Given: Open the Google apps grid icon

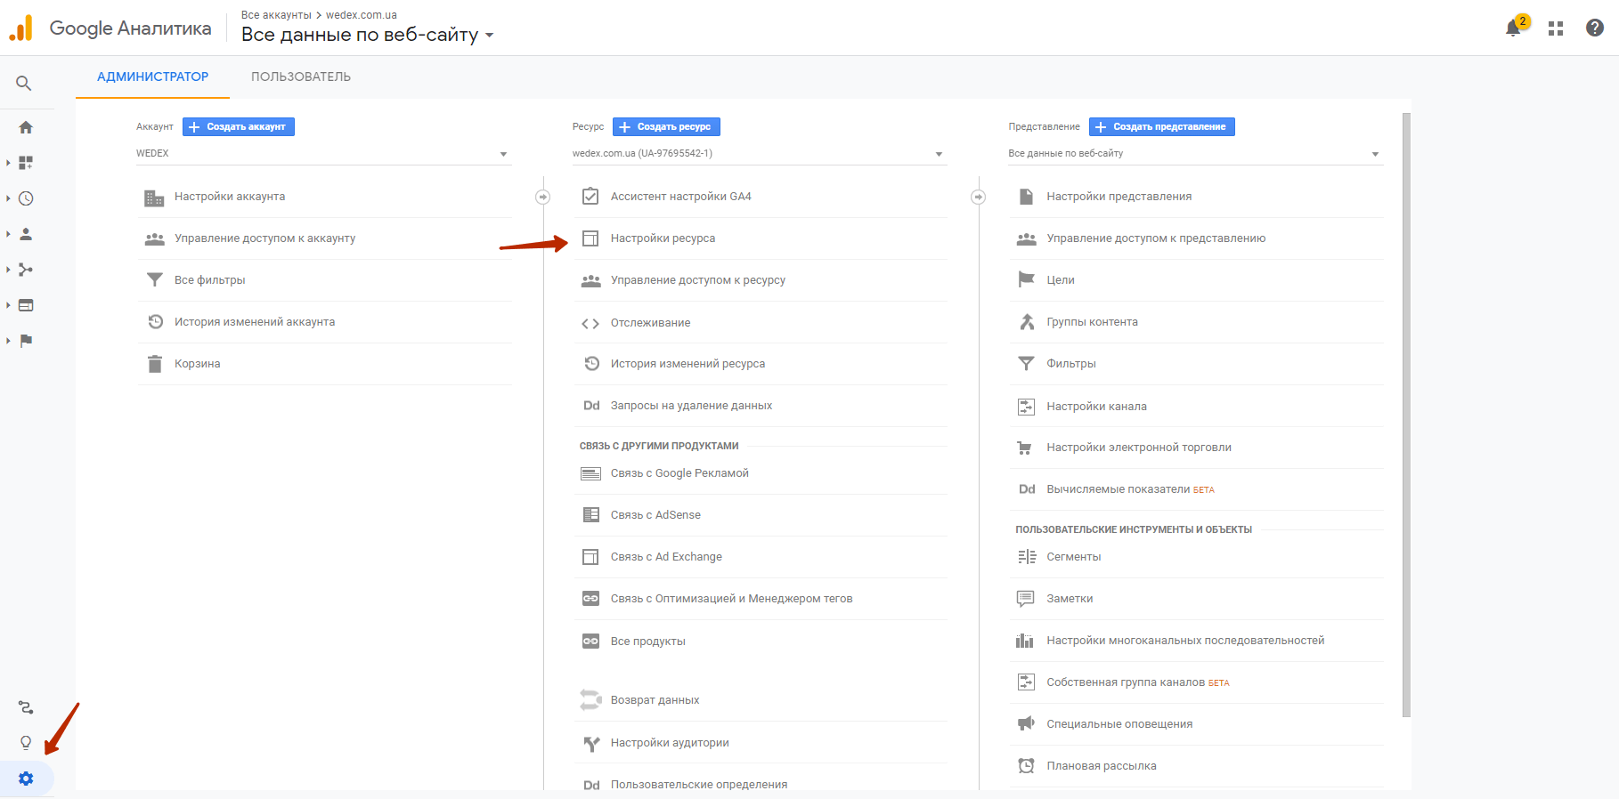Looking at the screenshot, I should [x=1556, y=28].
